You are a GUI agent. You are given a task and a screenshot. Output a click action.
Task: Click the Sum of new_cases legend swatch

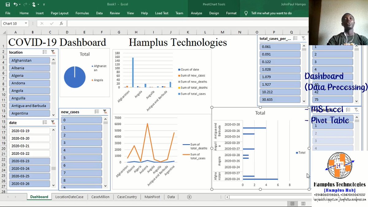point(179,75)
